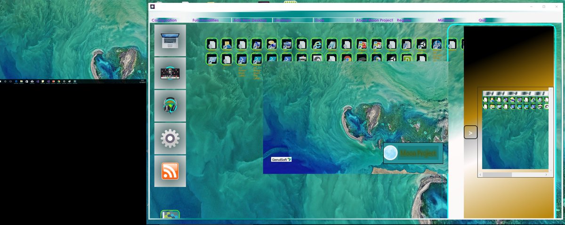Click the Register menu item
This screenshot has width=565, height=225.
tap(404, 20)
